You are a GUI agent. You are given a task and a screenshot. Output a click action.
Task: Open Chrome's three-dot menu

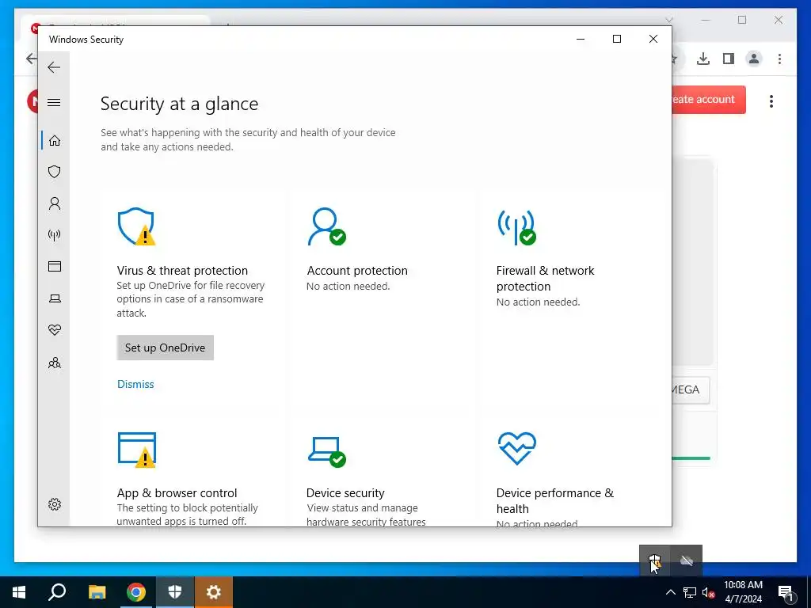pos(779,59)
